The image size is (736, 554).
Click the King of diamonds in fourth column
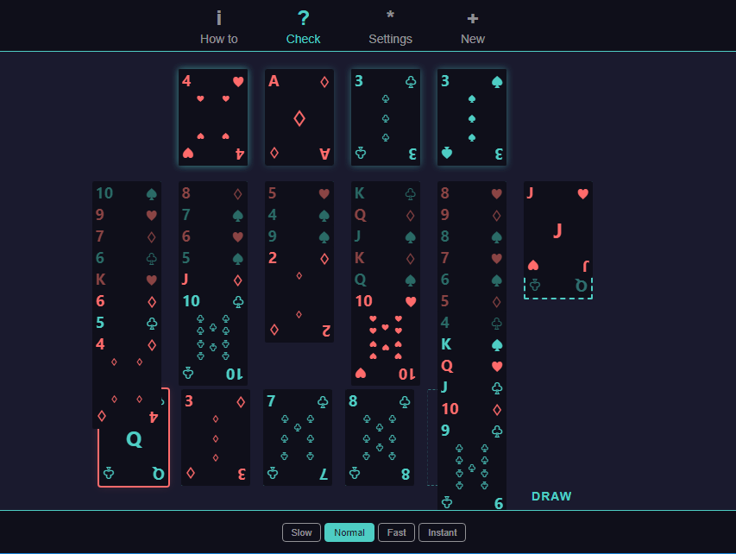pyautogui.click(x=386, y=258)
